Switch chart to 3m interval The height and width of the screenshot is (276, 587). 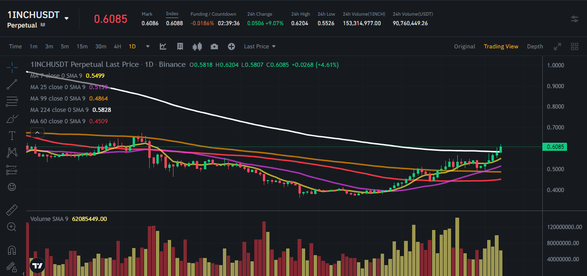tap(49, 46)
